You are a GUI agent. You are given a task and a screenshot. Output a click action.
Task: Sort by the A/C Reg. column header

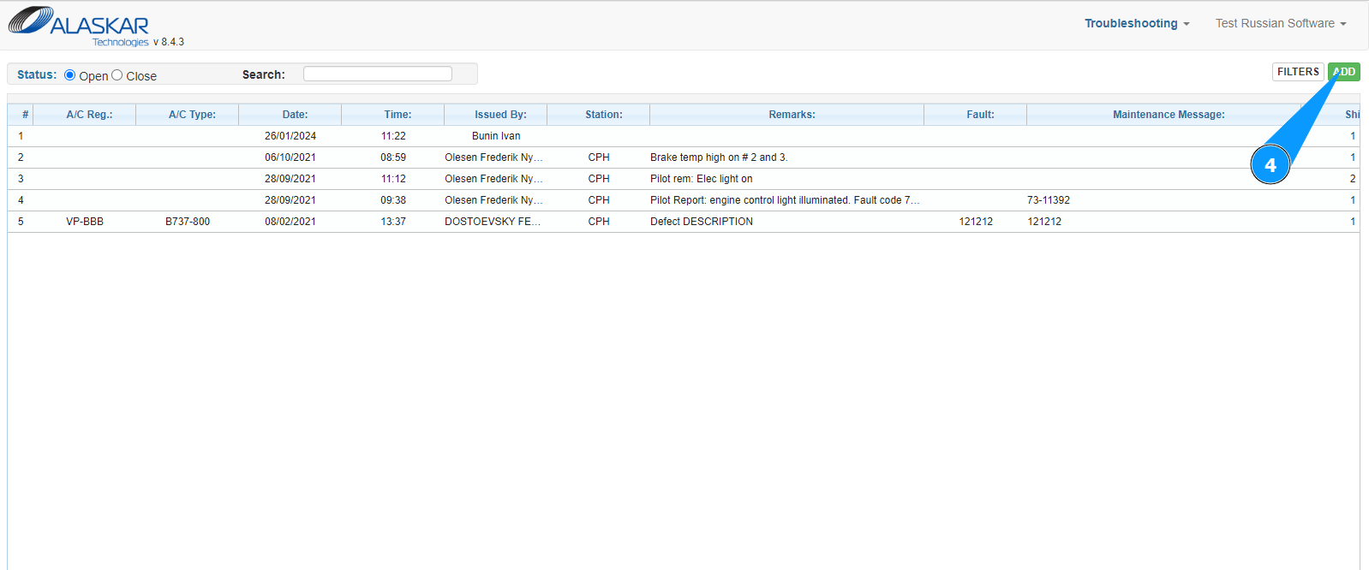(85, 115)
